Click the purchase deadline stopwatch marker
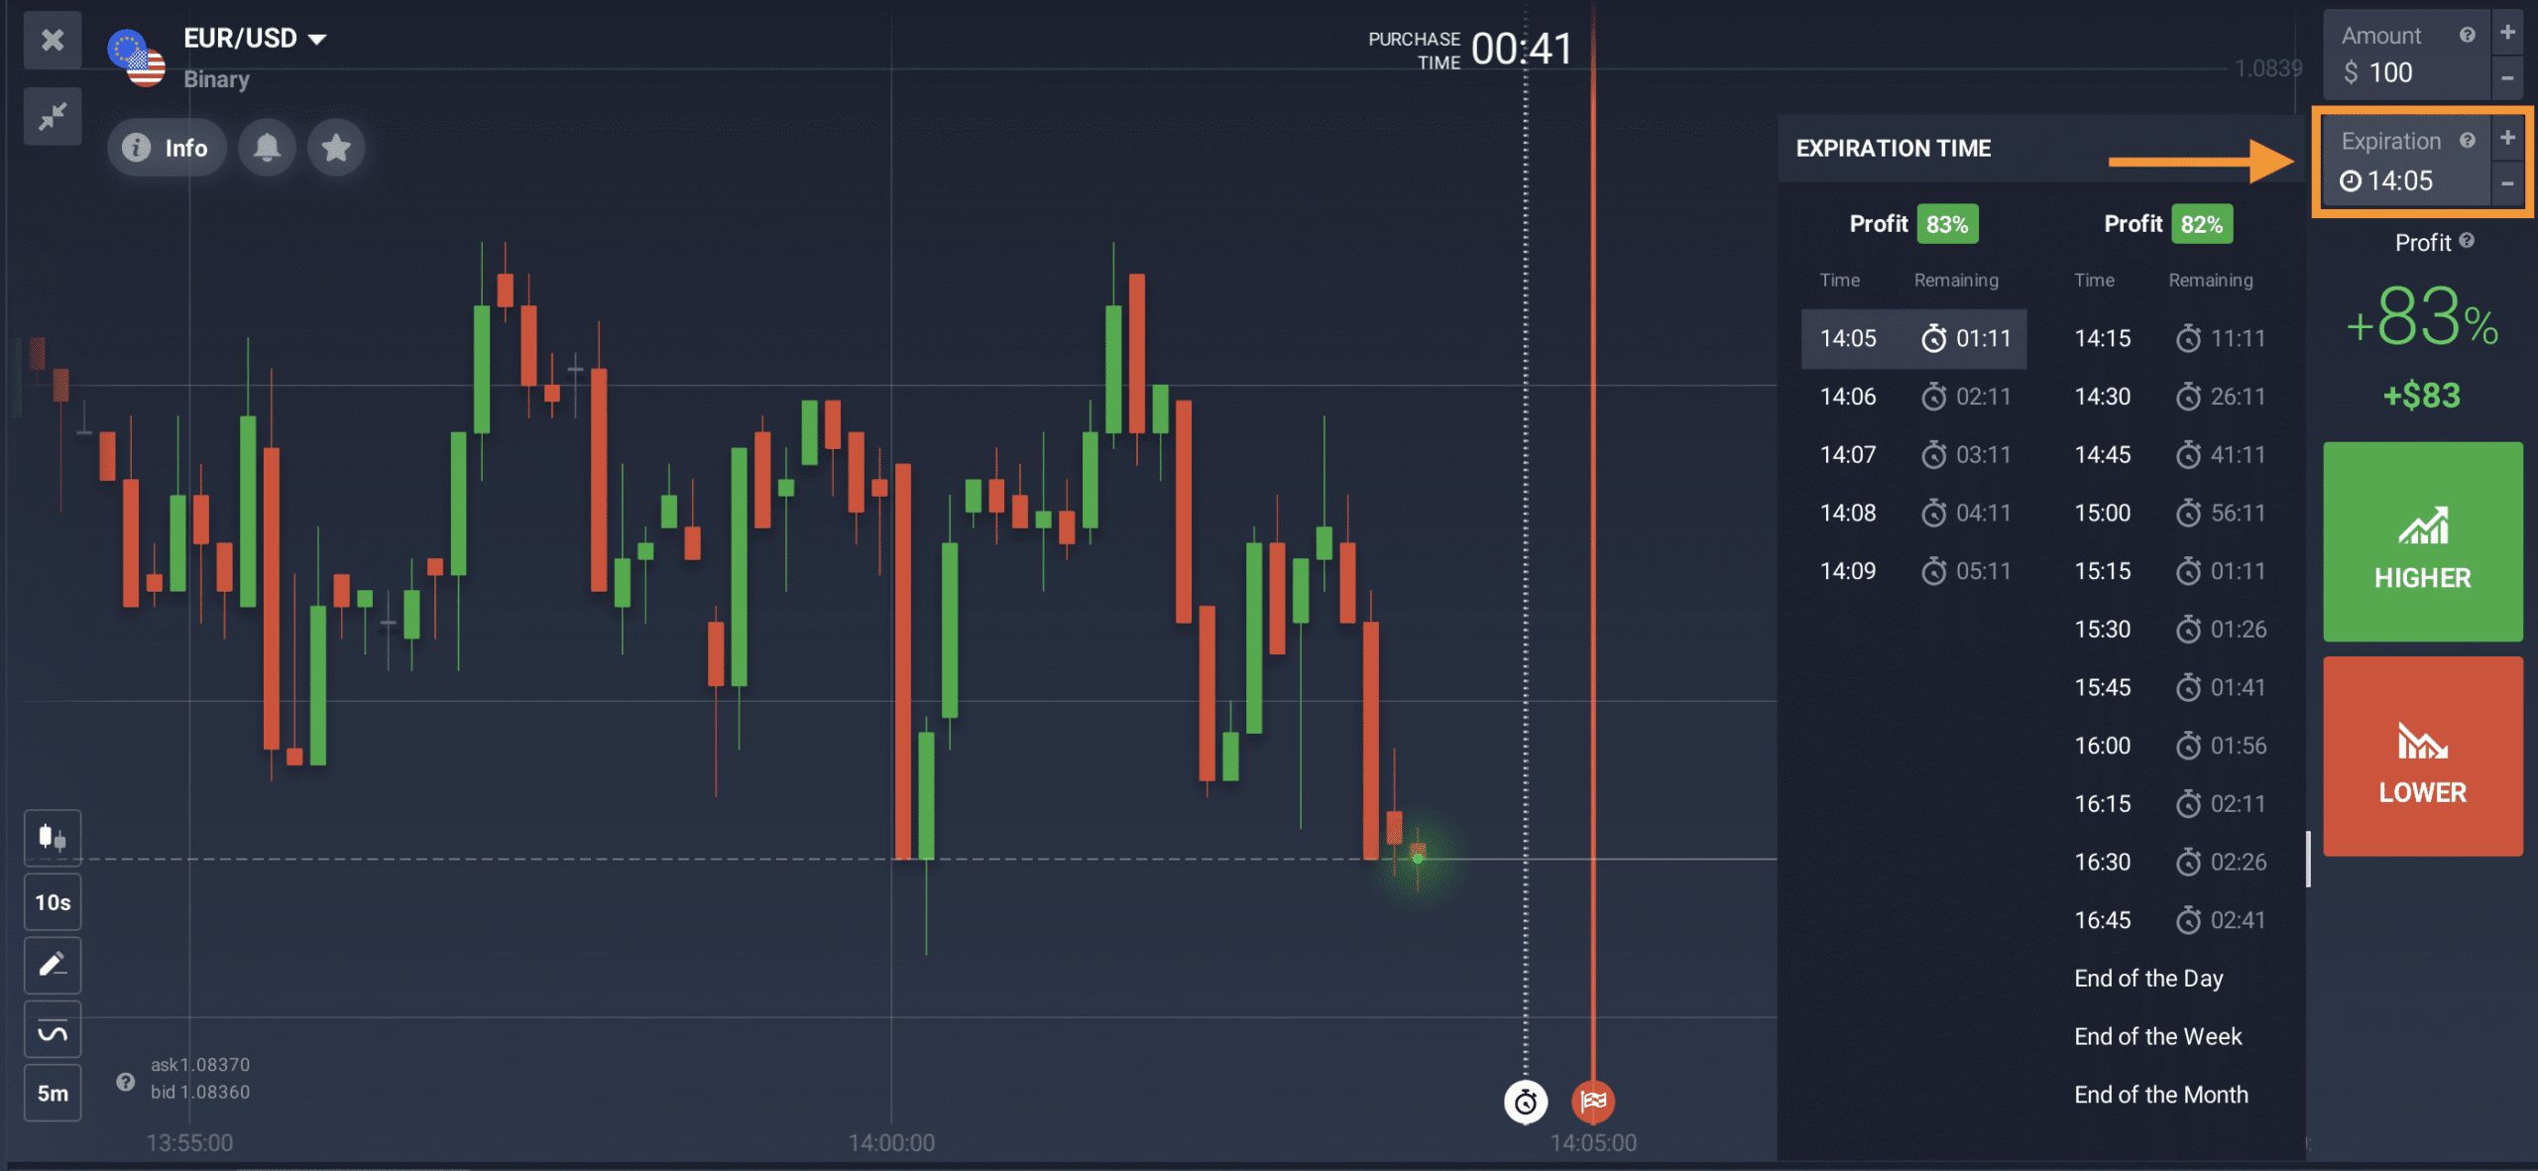Viewport: 2538px width, 1171px height. [x=1525, y=1101]
